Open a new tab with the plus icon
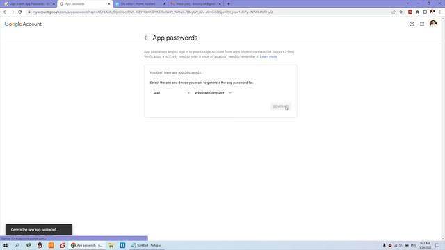This screenshot has height=250, width=445. pos(229,4)
